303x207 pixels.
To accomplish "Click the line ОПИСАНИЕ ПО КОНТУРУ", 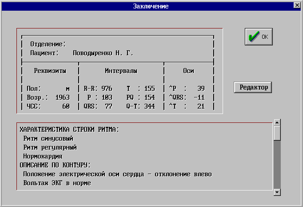I will (x=55, y=165).
